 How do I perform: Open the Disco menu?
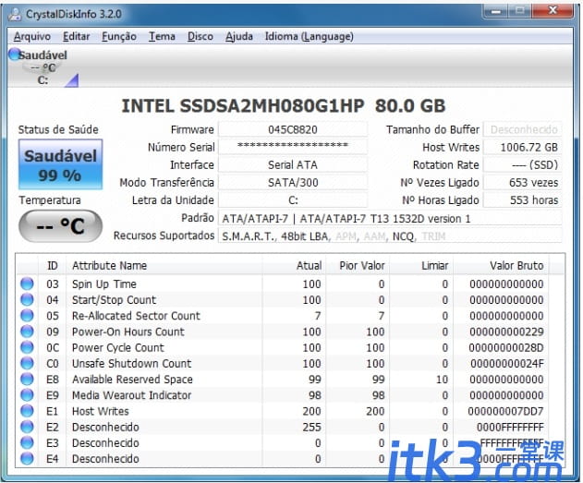point(200,36)
